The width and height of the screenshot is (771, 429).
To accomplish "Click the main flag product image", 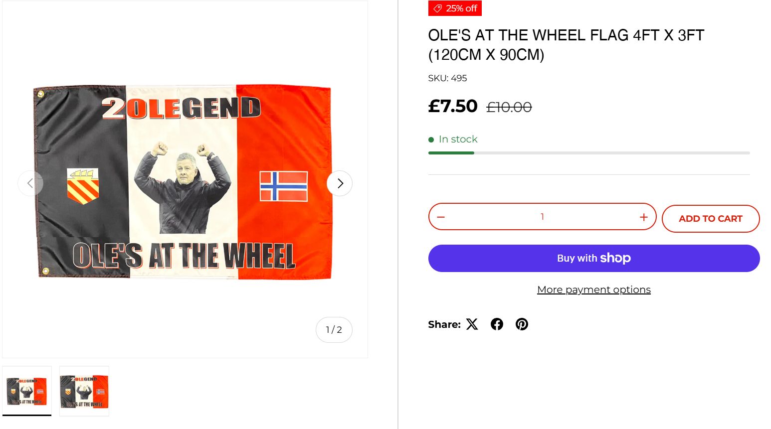I will click(185, 182).
